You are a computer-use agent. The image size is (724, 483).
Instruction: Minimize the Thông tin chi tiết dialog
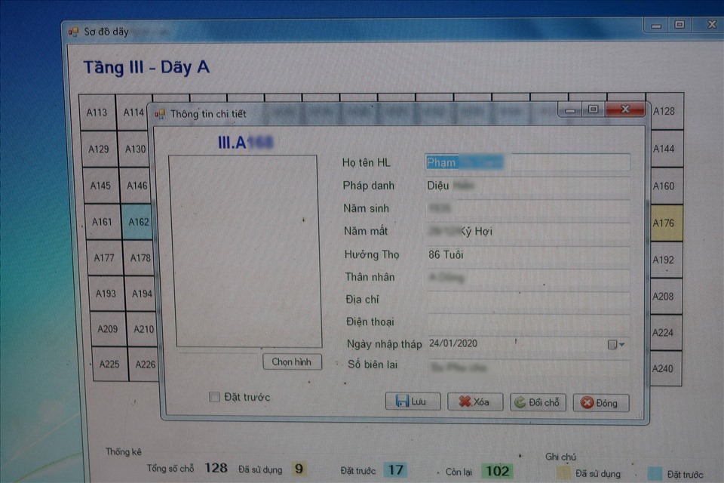570,110
